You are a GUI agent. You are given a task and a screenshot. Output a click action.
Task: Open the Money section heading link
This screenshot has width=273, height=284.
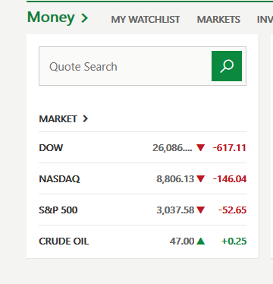(x=51, y=17)
